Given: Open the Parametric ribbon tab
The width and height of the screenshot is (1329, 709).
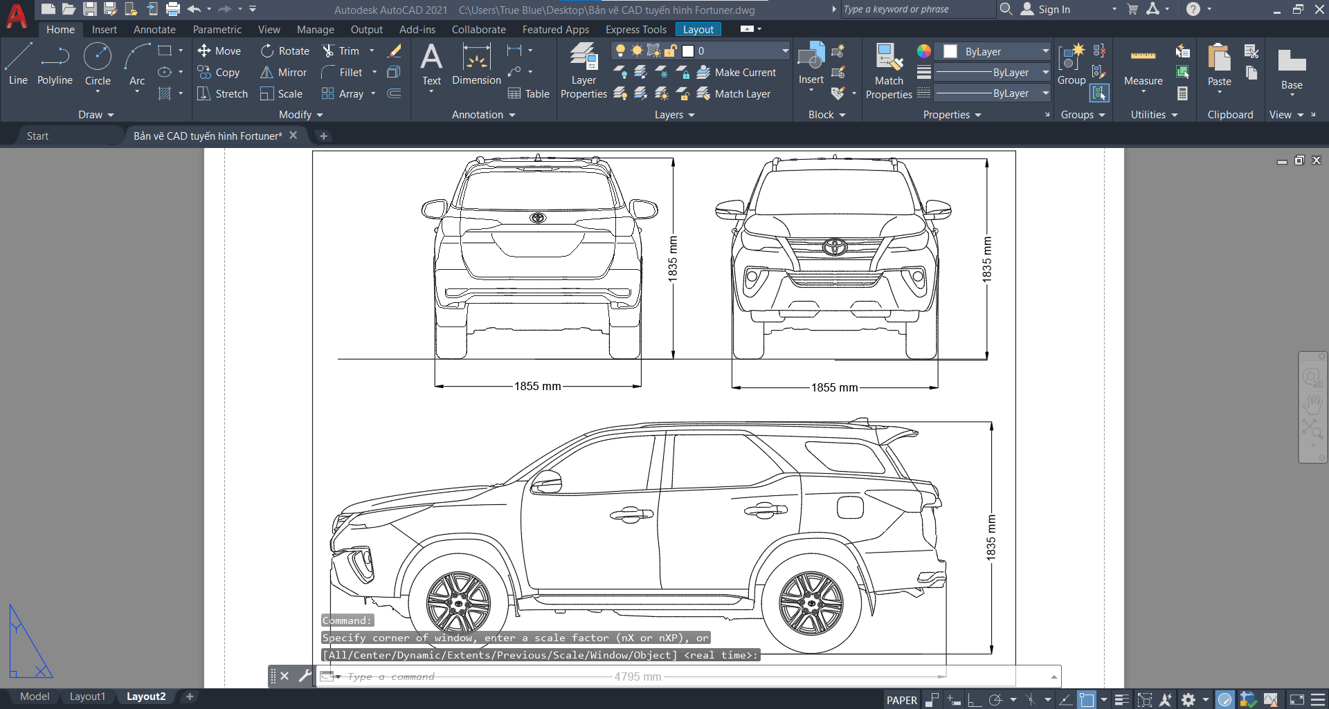Looking at the screenshot, I should pos(217,29).
